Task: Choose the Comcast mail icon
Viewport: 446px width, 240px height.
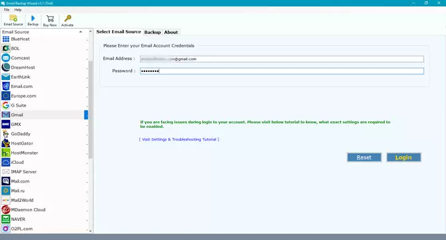Action: coord(6,58)
